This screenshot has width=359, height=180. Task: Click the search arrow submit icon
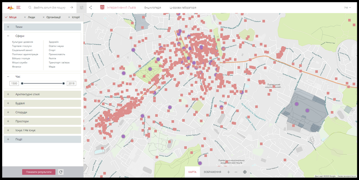point(71,8)
